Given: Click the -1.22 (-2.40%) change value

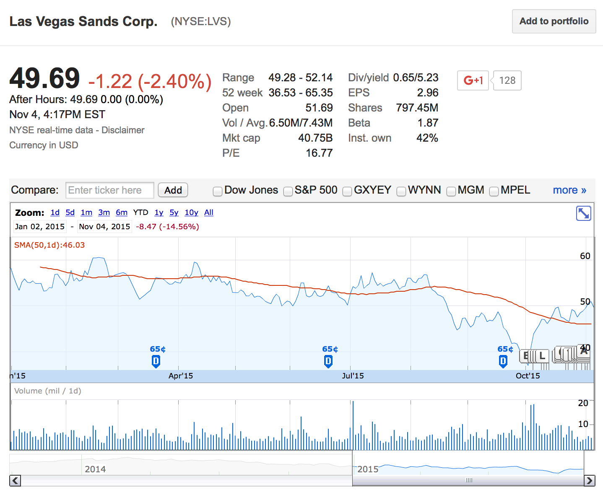Looking at the screenshot, I should coord(150,81).
